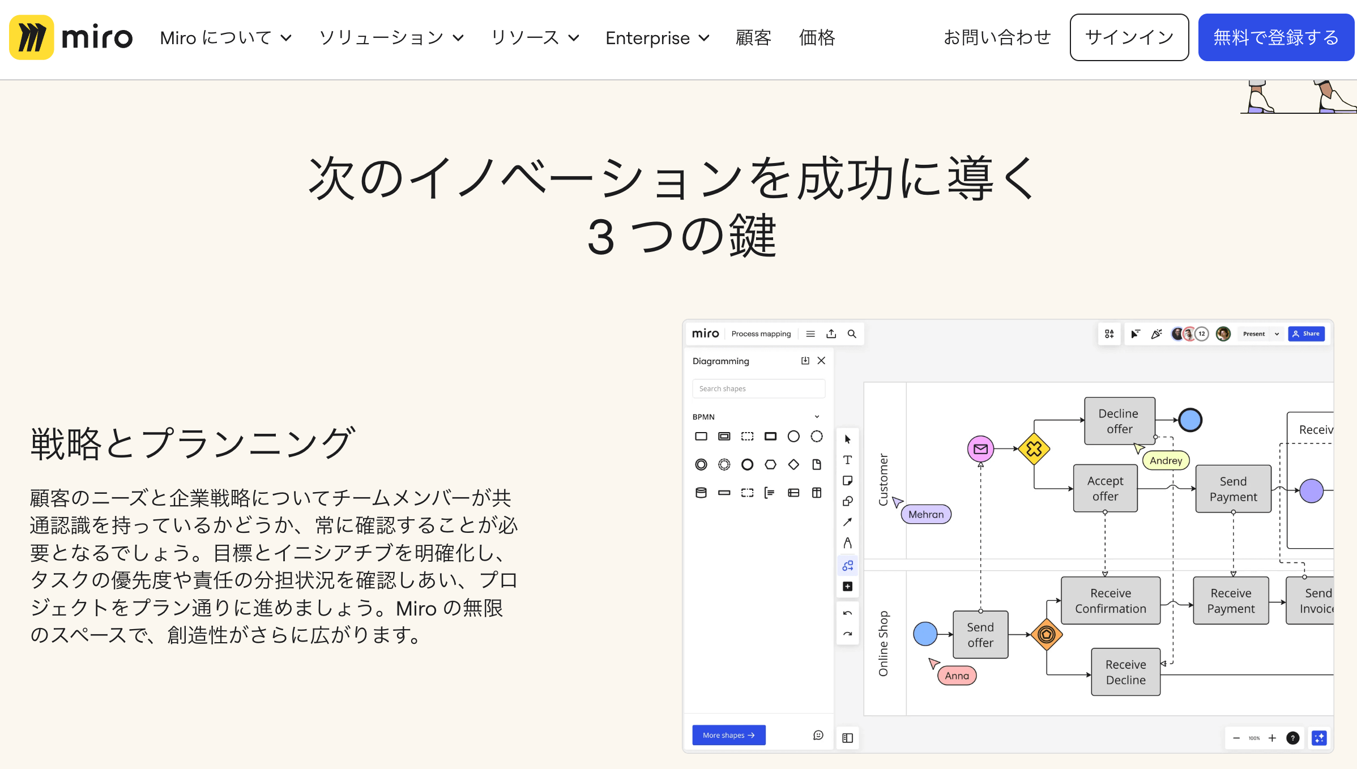Click the More shapes button
The width and height of the screenshot is (1357, 769).
[x=729, y=736]
